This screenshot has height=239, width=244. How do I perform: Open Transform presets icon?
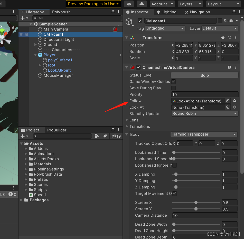229,37
